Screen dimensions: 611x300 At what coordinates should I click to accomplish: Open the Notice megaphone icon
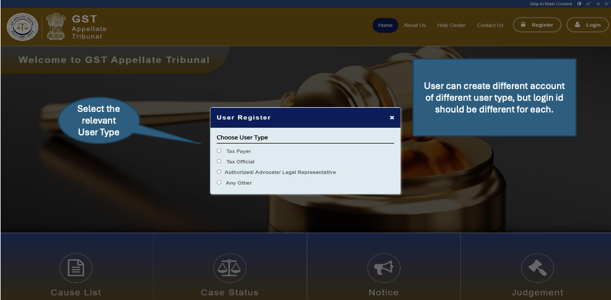coord(384,268)
